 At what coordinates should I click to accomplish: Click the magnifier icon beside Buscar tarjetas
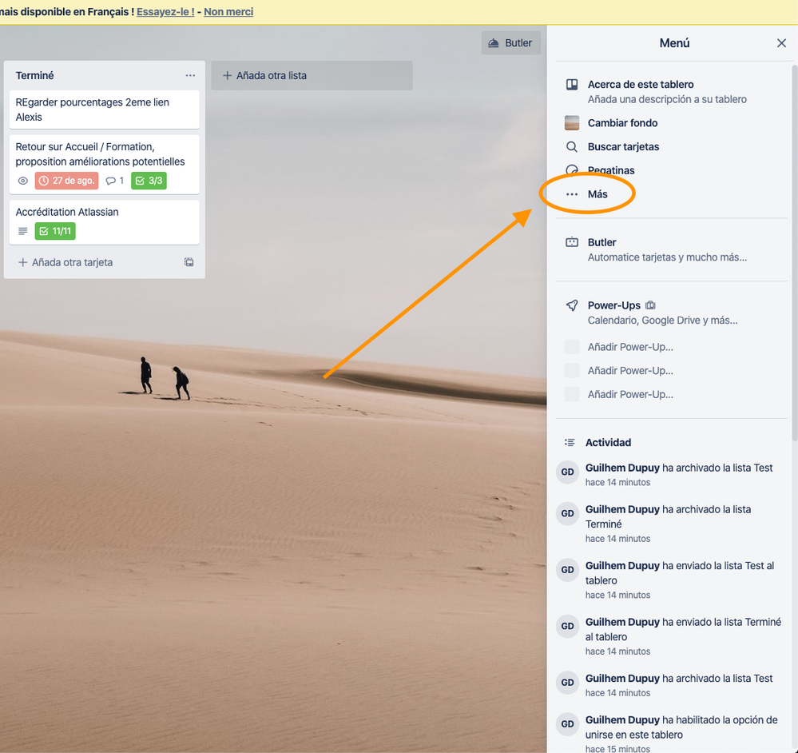pyautogui.click(x=571, y=146)
